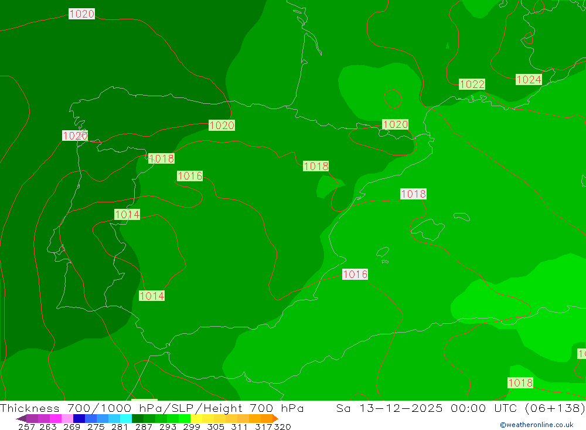Click the 1022 isobar pressure label
The height and width of the screenshot is (430, 586).
tap(472, 84)
